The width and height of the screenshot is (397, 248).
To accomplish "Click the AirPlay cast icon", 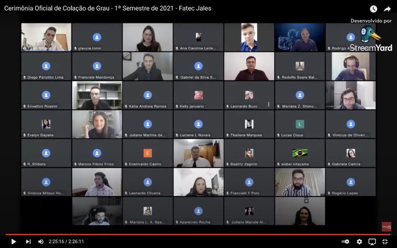I will click(x=372, y=241).
